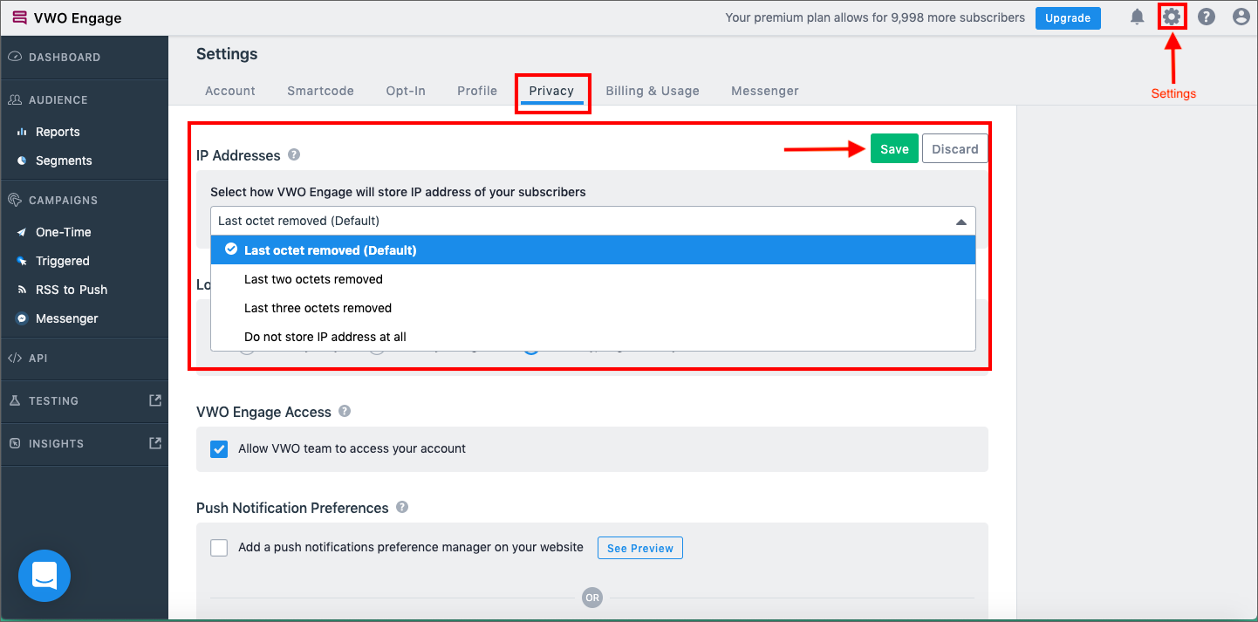Open the user account profile icon

click(x=1241, y=17)
